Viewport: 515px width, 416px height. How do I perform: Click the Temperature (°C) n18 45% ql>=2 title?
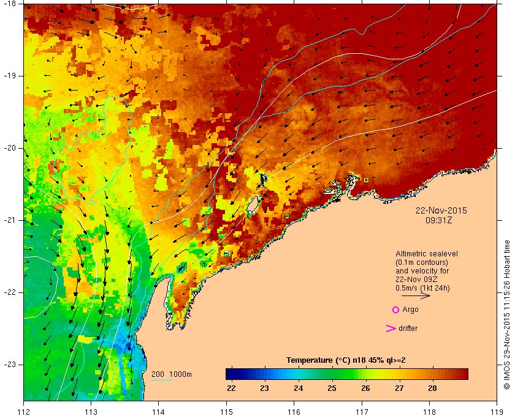coord(346,360)
